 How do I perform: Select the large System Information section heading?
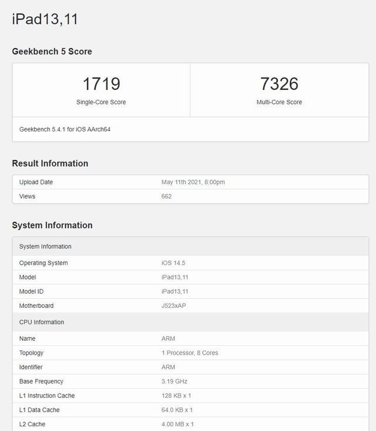click(x=52, y=225)
